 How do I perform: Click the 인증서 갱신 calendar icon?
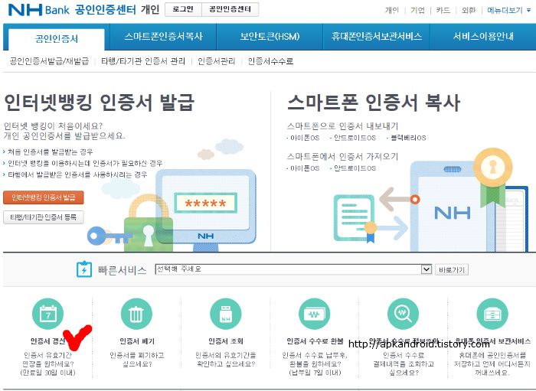point(47,314)
